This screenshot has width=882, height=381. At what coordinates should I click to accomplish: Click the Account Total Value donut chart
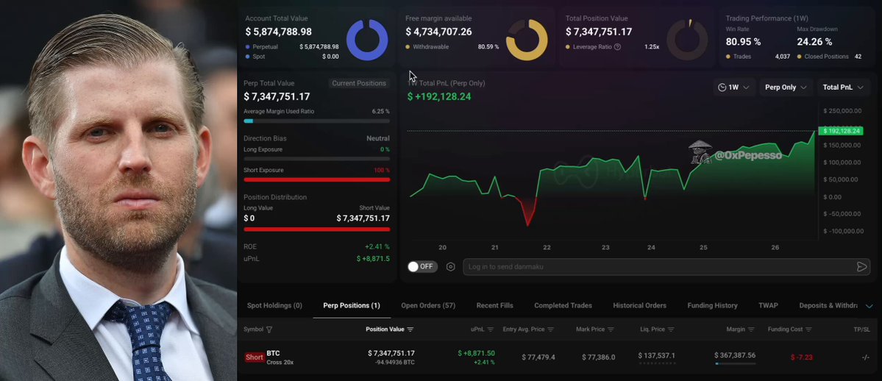tap(367, 40)
